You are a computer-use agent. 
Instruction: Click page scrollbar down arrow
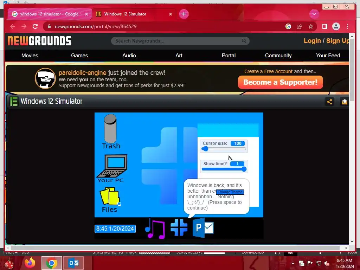point(352,242)
